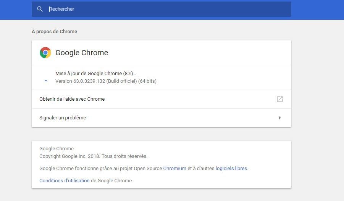Click the À propos de Chrome heading

tap(55, 32)
